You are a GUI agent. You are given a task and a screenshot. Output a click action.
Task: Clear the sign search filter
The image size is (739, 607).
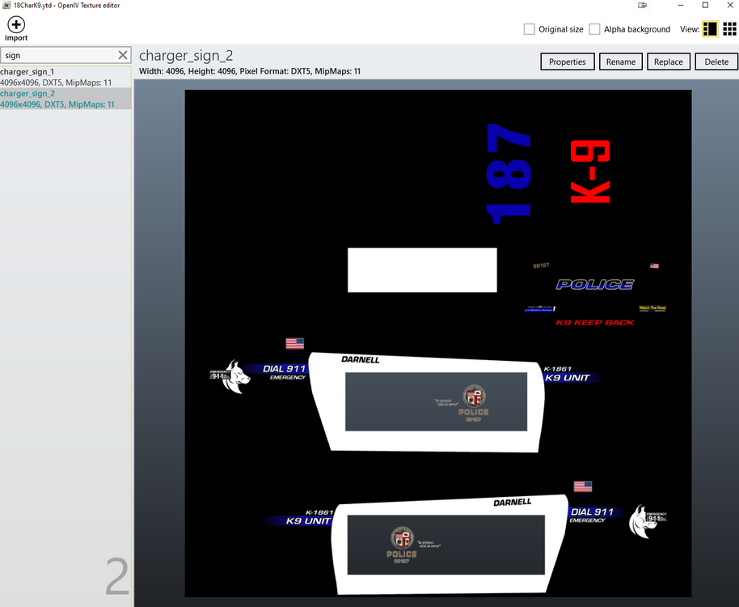[123, 55]
